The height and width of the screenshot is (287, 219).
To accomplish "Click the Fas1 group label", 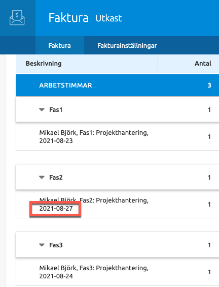I will pyautogui.click(x=56, y=109).
